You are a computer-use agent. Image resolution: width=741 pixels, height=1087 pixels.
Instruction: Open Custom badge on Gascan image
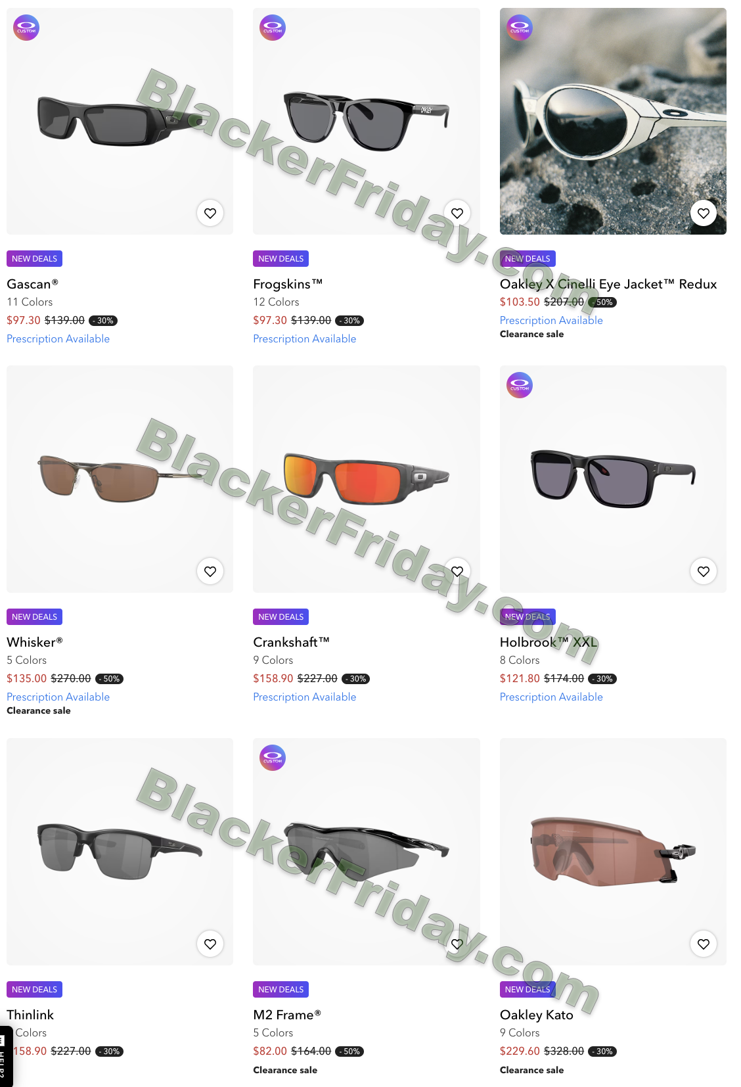(26, 28)
